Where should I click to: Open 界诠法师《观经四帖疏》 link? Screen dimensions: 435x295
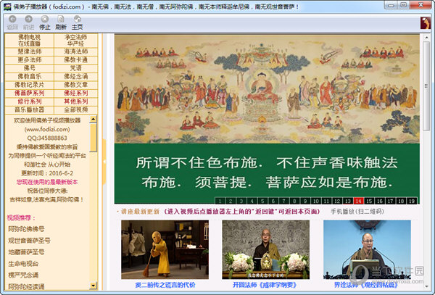(365, 285)
